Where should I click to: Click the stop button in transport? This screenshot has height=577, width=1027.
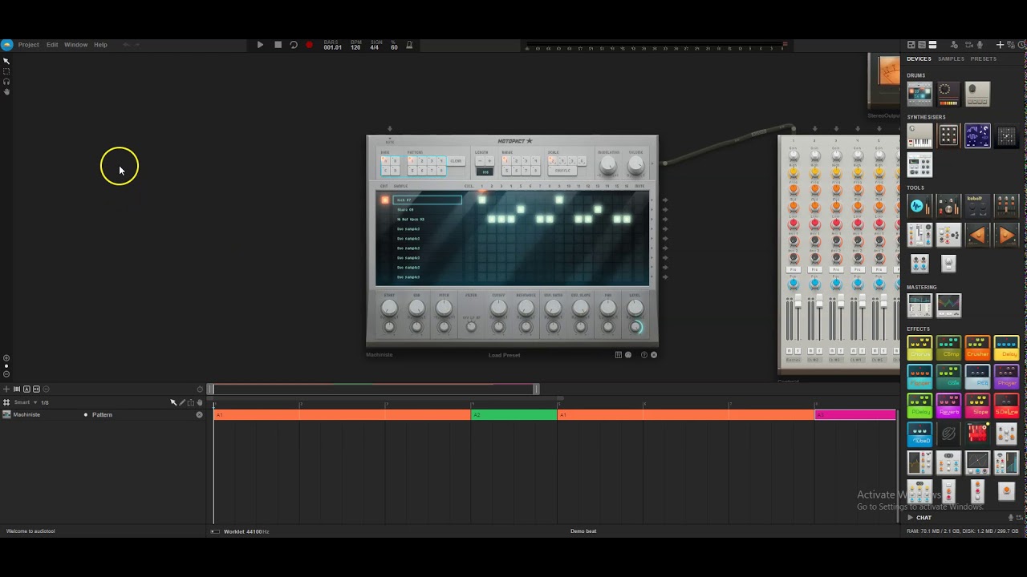point(278,45)
